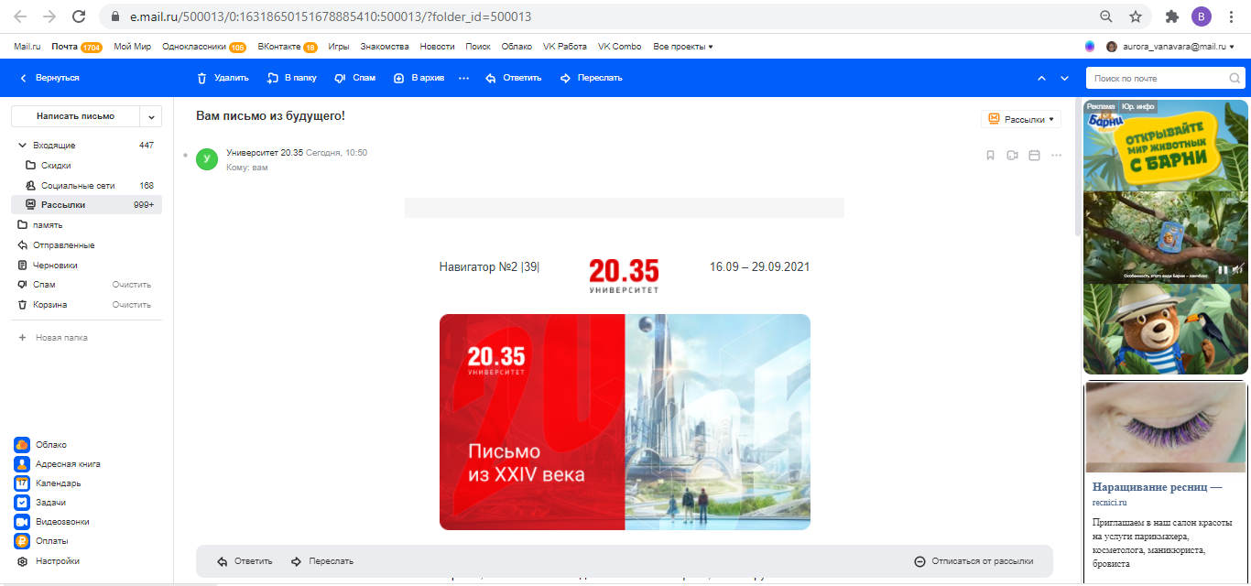Mark the email as Спам in toolbar
Viewport: 1251px width, 586px height.
[x=355, y=78]
